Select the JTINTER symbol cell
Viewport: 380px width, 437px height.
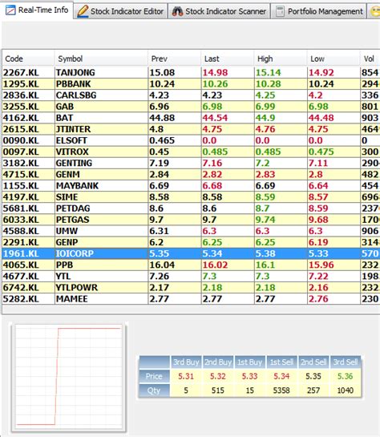coord(101,129)
